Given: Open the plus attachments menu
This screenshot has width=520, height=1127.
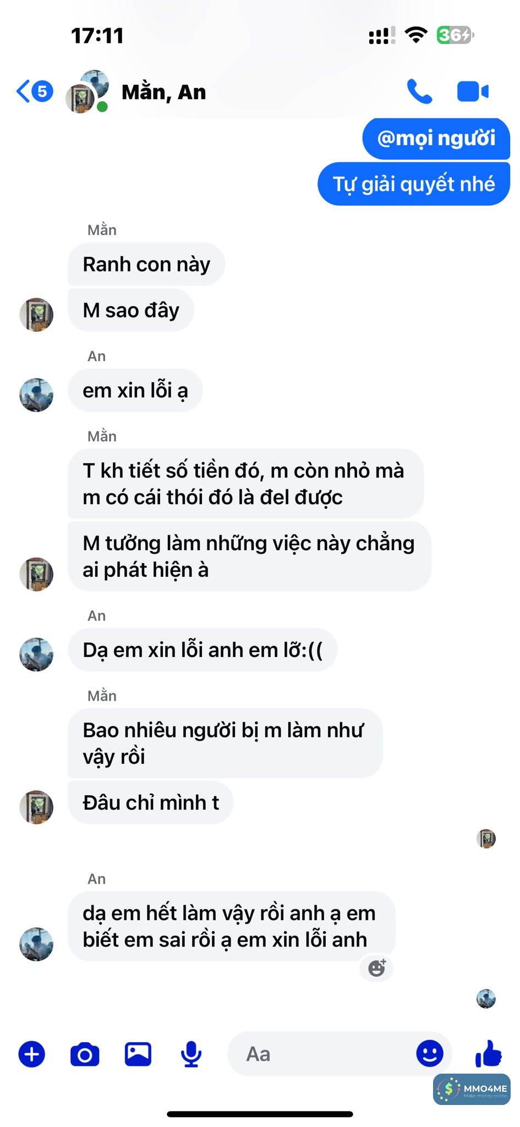Looking at the screenshot, I should [32, 1054].
